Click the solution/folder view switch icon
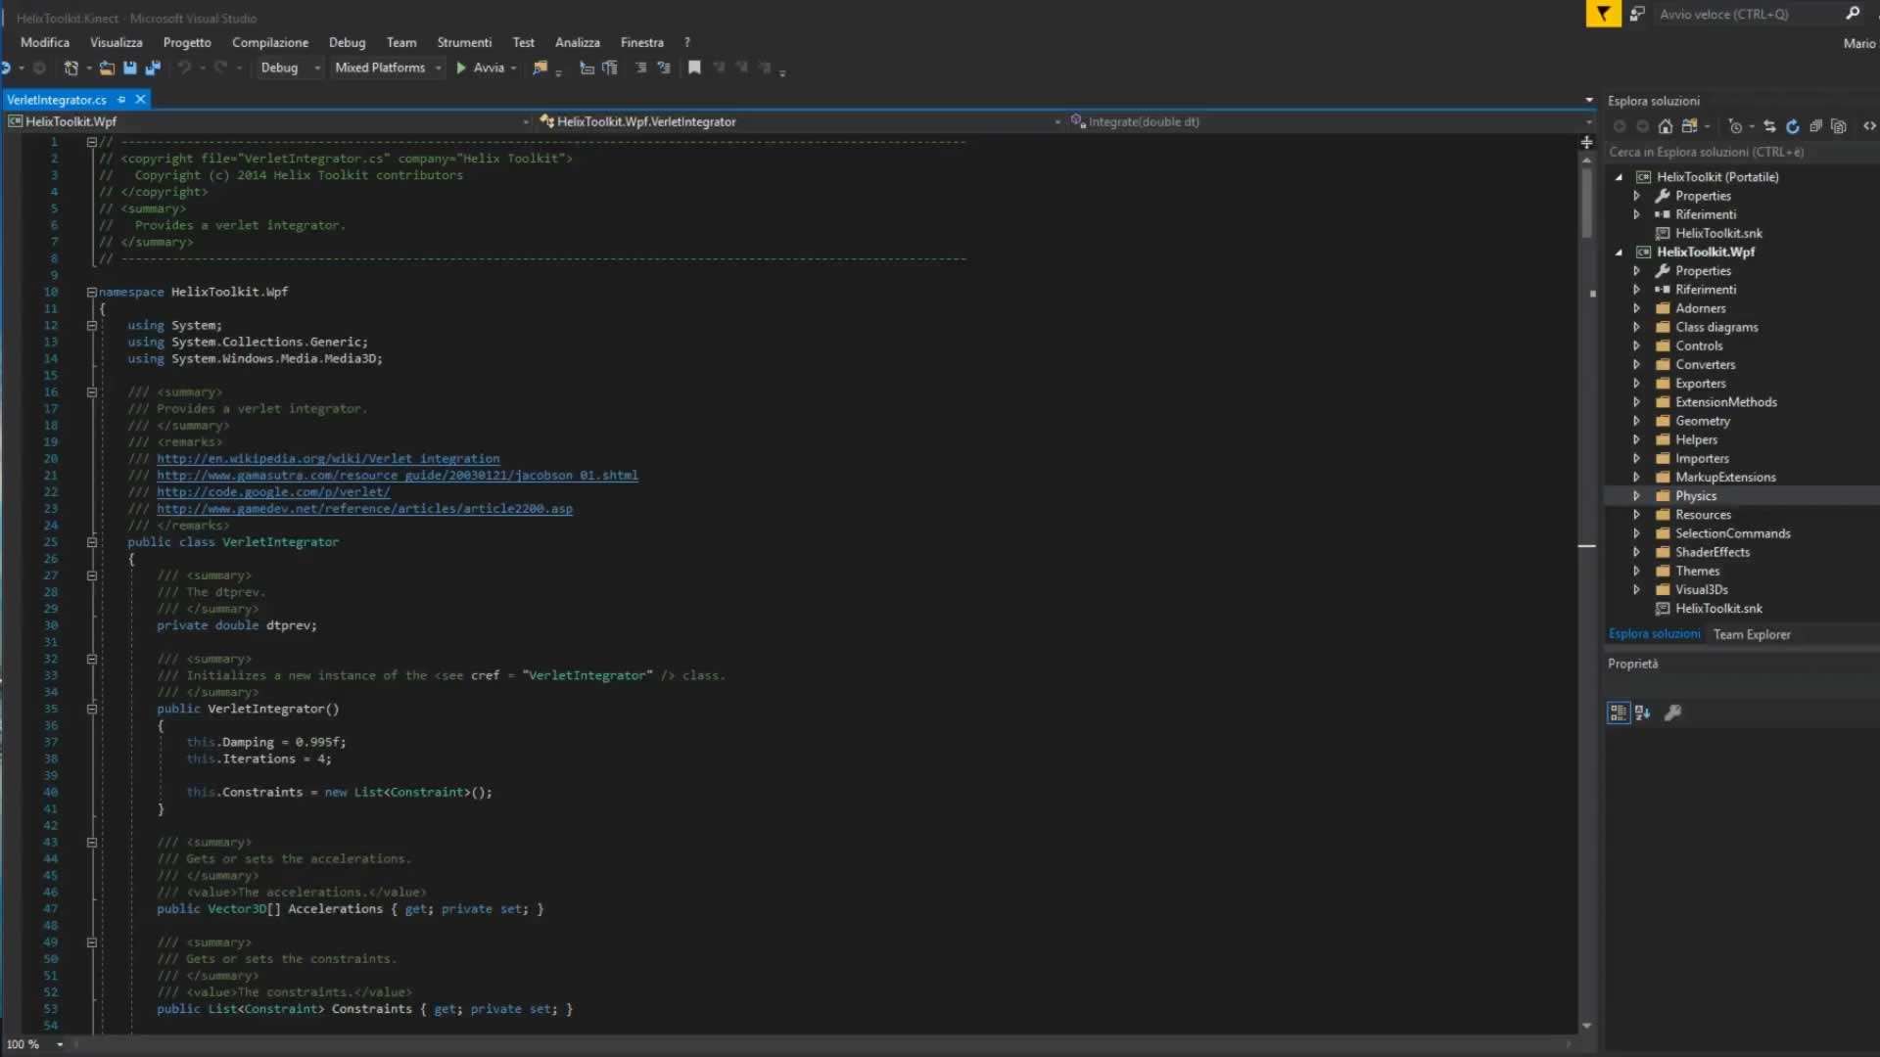The height and width of the screenshot is (1057, 1880). click(x=1689, y=126)
